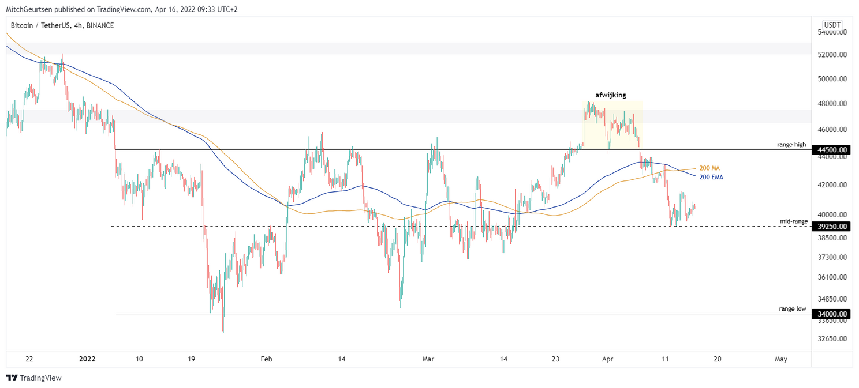
Task: Click the 34000.00 range low price label
Action: [x=832, y=314]
